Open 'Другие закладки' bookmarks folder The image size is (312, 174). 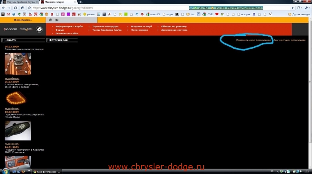pos(299,14)
